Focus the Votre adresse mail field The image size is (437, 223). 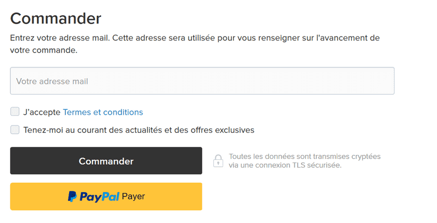(x=202, y=81)
